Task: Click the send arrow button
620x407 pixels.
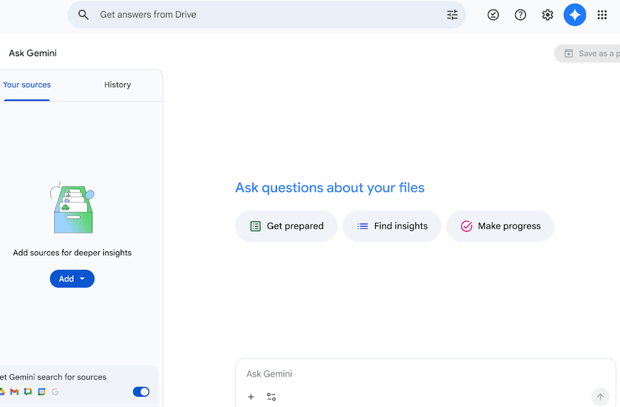Action: coord(600,397)
